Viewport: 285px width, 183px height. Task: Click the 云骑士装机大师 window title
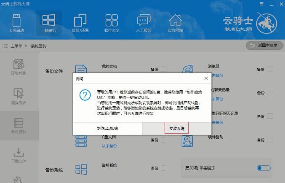pyautogui.click(x=15, y=4)
